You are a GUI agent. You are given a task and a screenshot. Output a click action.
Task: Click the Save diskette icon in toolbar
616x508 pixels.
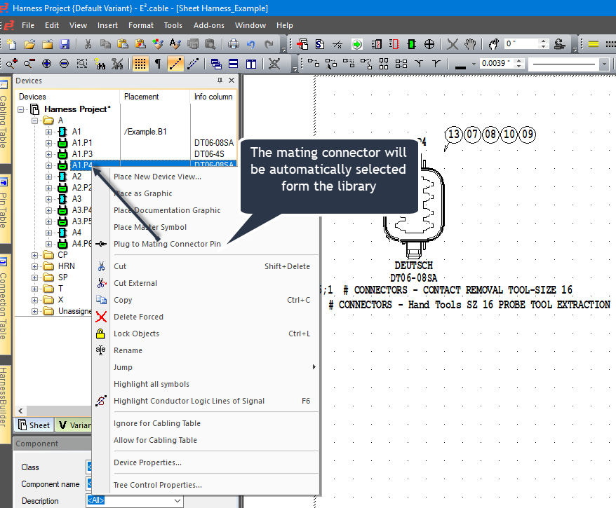tap(65, 44)
